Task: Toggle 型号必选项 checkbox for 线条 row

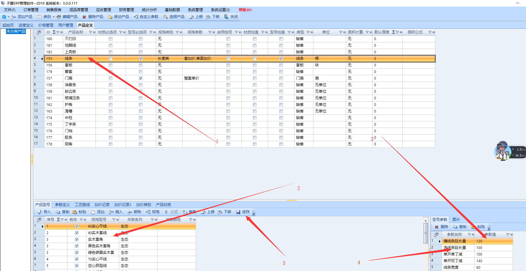Action: coord(141,59)
